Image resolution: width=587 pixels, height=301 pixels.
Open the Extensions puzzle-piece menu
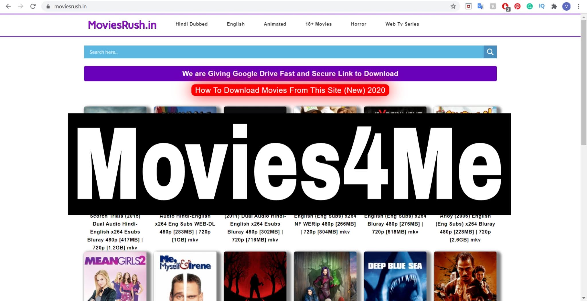[x=554, y=6]
